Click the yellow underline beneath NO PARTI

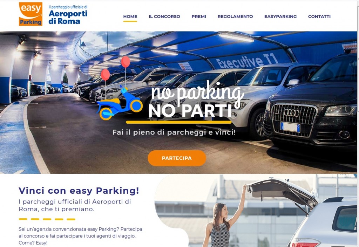(x=178, y=122)
